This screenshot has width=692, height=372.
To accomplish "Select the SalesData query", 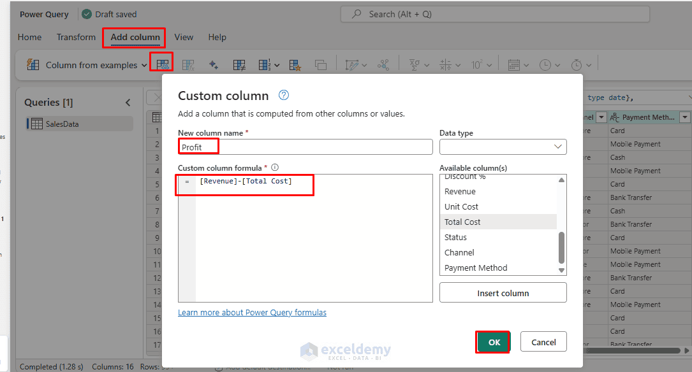I will coord(80,124).
